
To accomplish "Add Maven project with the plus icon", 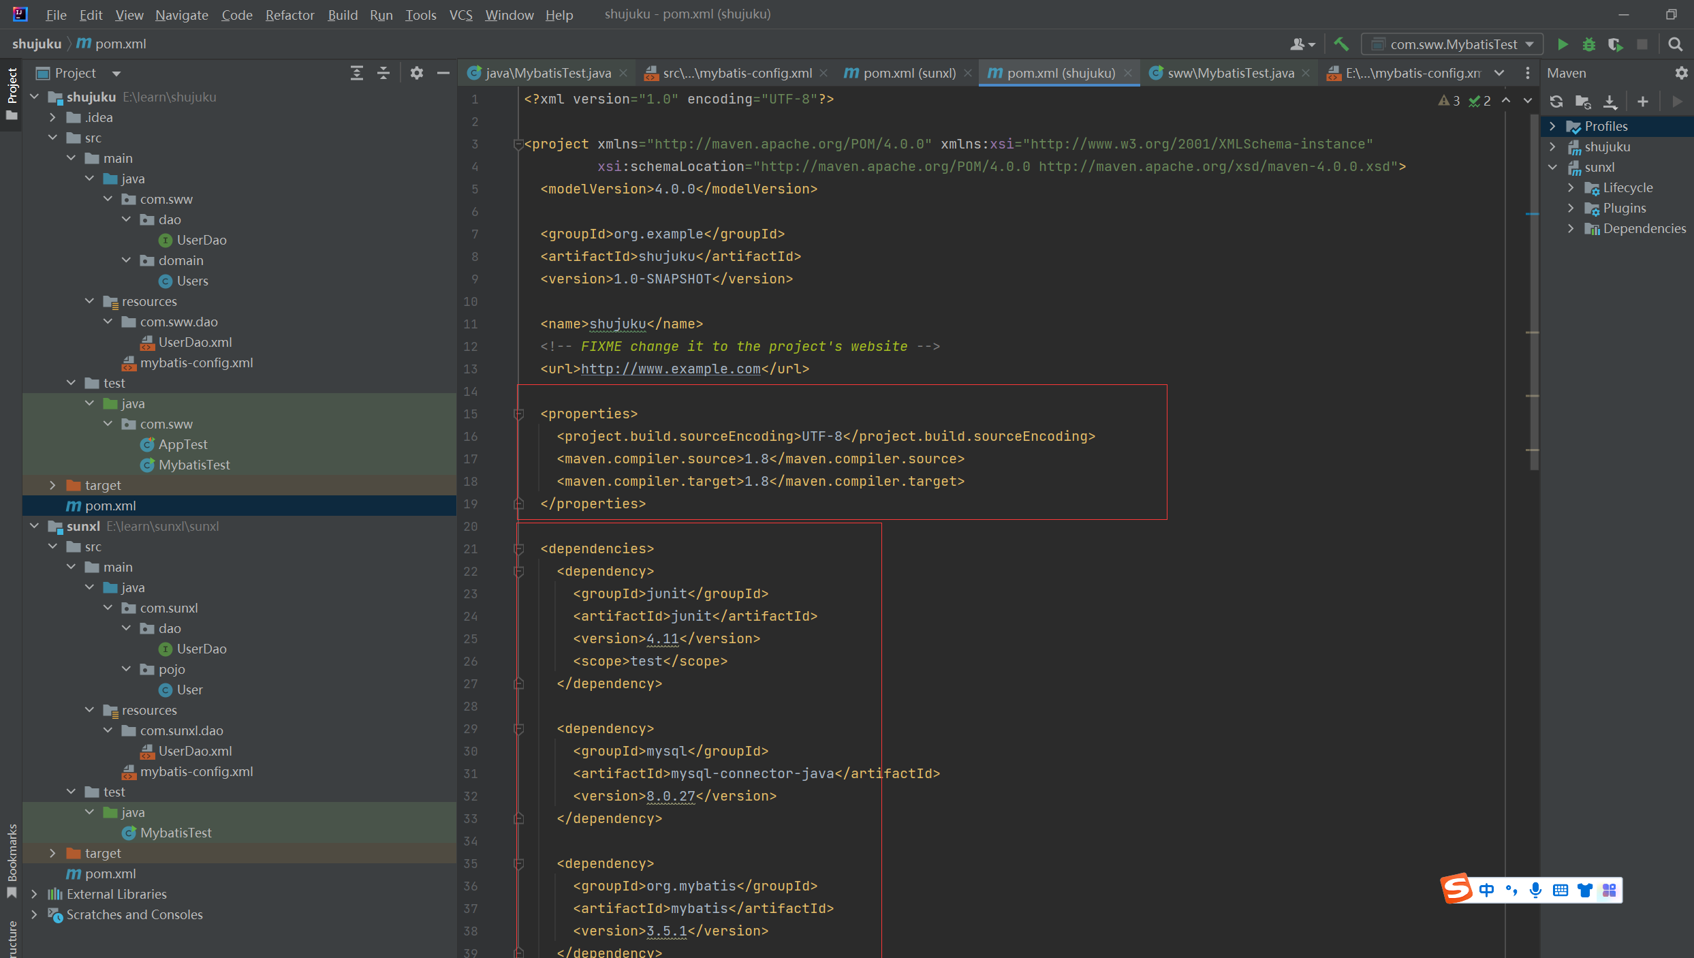I will click(1643, 102).
